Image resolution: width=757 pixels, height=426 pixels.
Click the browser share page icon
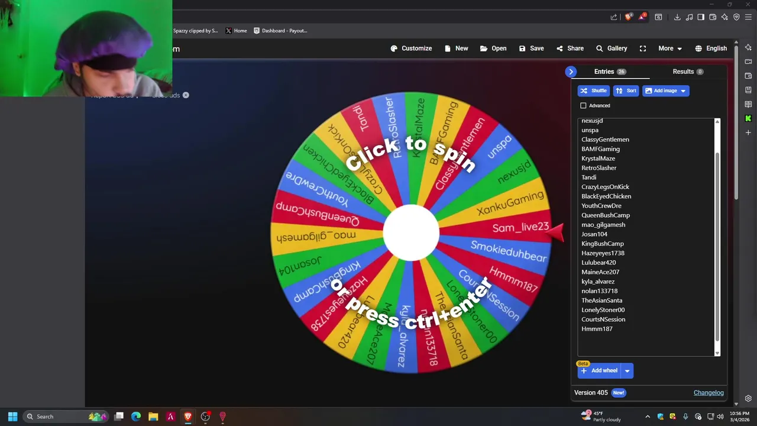614,17
